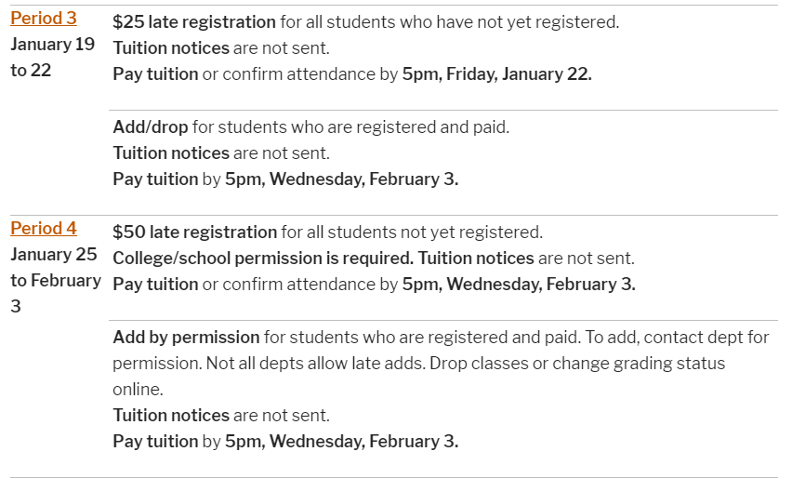The width and height of the screenshot is (792, 478).
Task: Click "Pay tuition" in the $50 late registration row
Action: pyautogui.click(x=155, y=284)
